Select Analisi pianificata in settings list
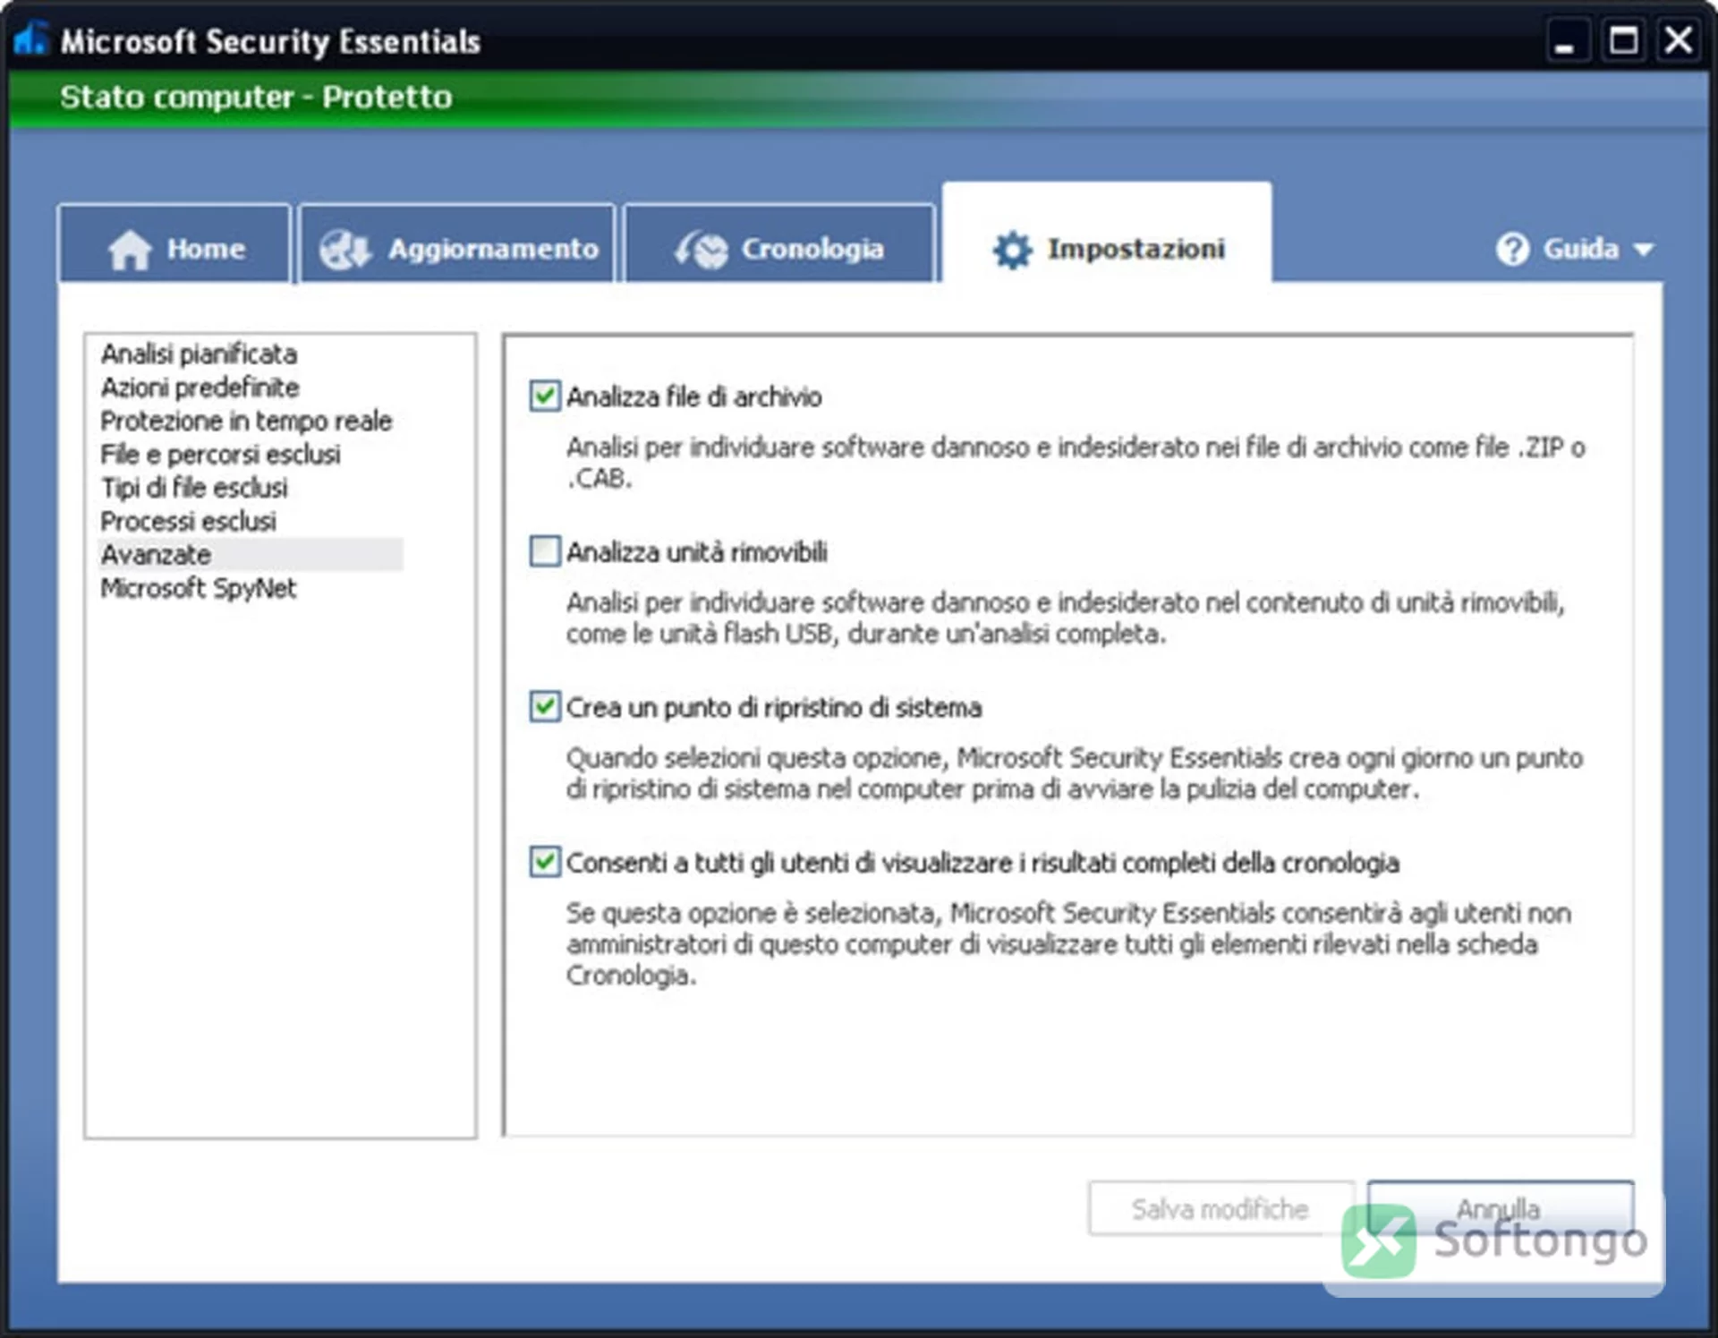This screenshot has height=1338, width=1718. [x=199, y=354]
